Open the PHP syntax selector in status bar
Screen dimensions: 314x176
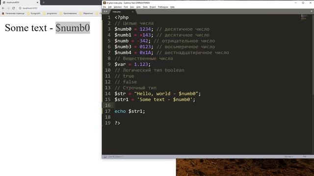point(305,157)
